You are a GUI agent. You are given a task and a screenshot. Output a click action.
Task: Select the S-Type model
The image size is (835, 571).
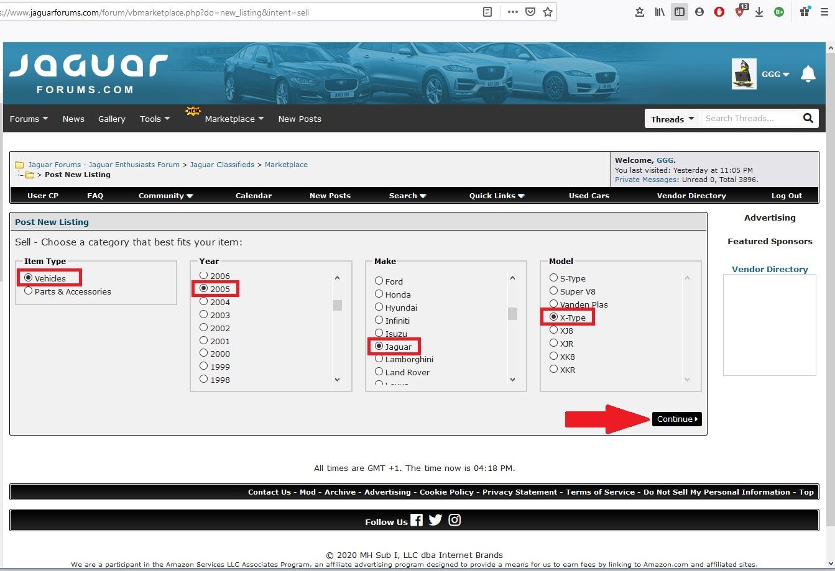click(553, 278)
